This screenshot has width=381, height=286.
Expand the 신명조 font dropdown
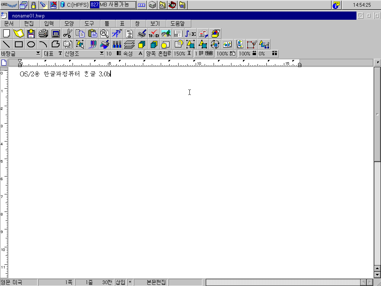pos(102,54)
